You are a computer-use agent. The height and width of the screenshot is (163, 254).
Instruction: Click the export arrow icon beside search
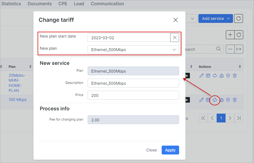point(239,49)
